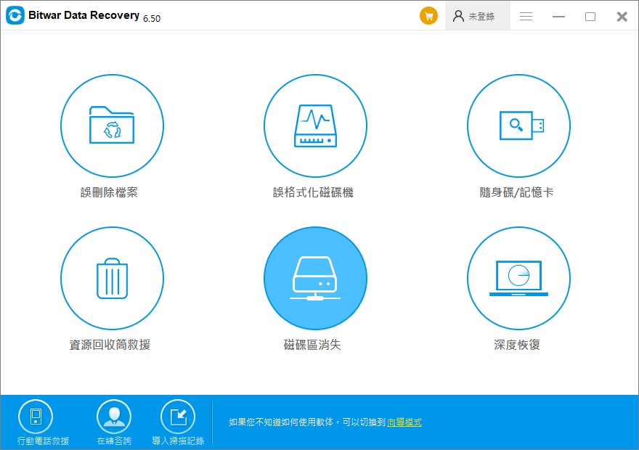Viewport: 639px width, 450px height.
Task: Open the orange shopping cart purchase icon
Action: point(428,16)
